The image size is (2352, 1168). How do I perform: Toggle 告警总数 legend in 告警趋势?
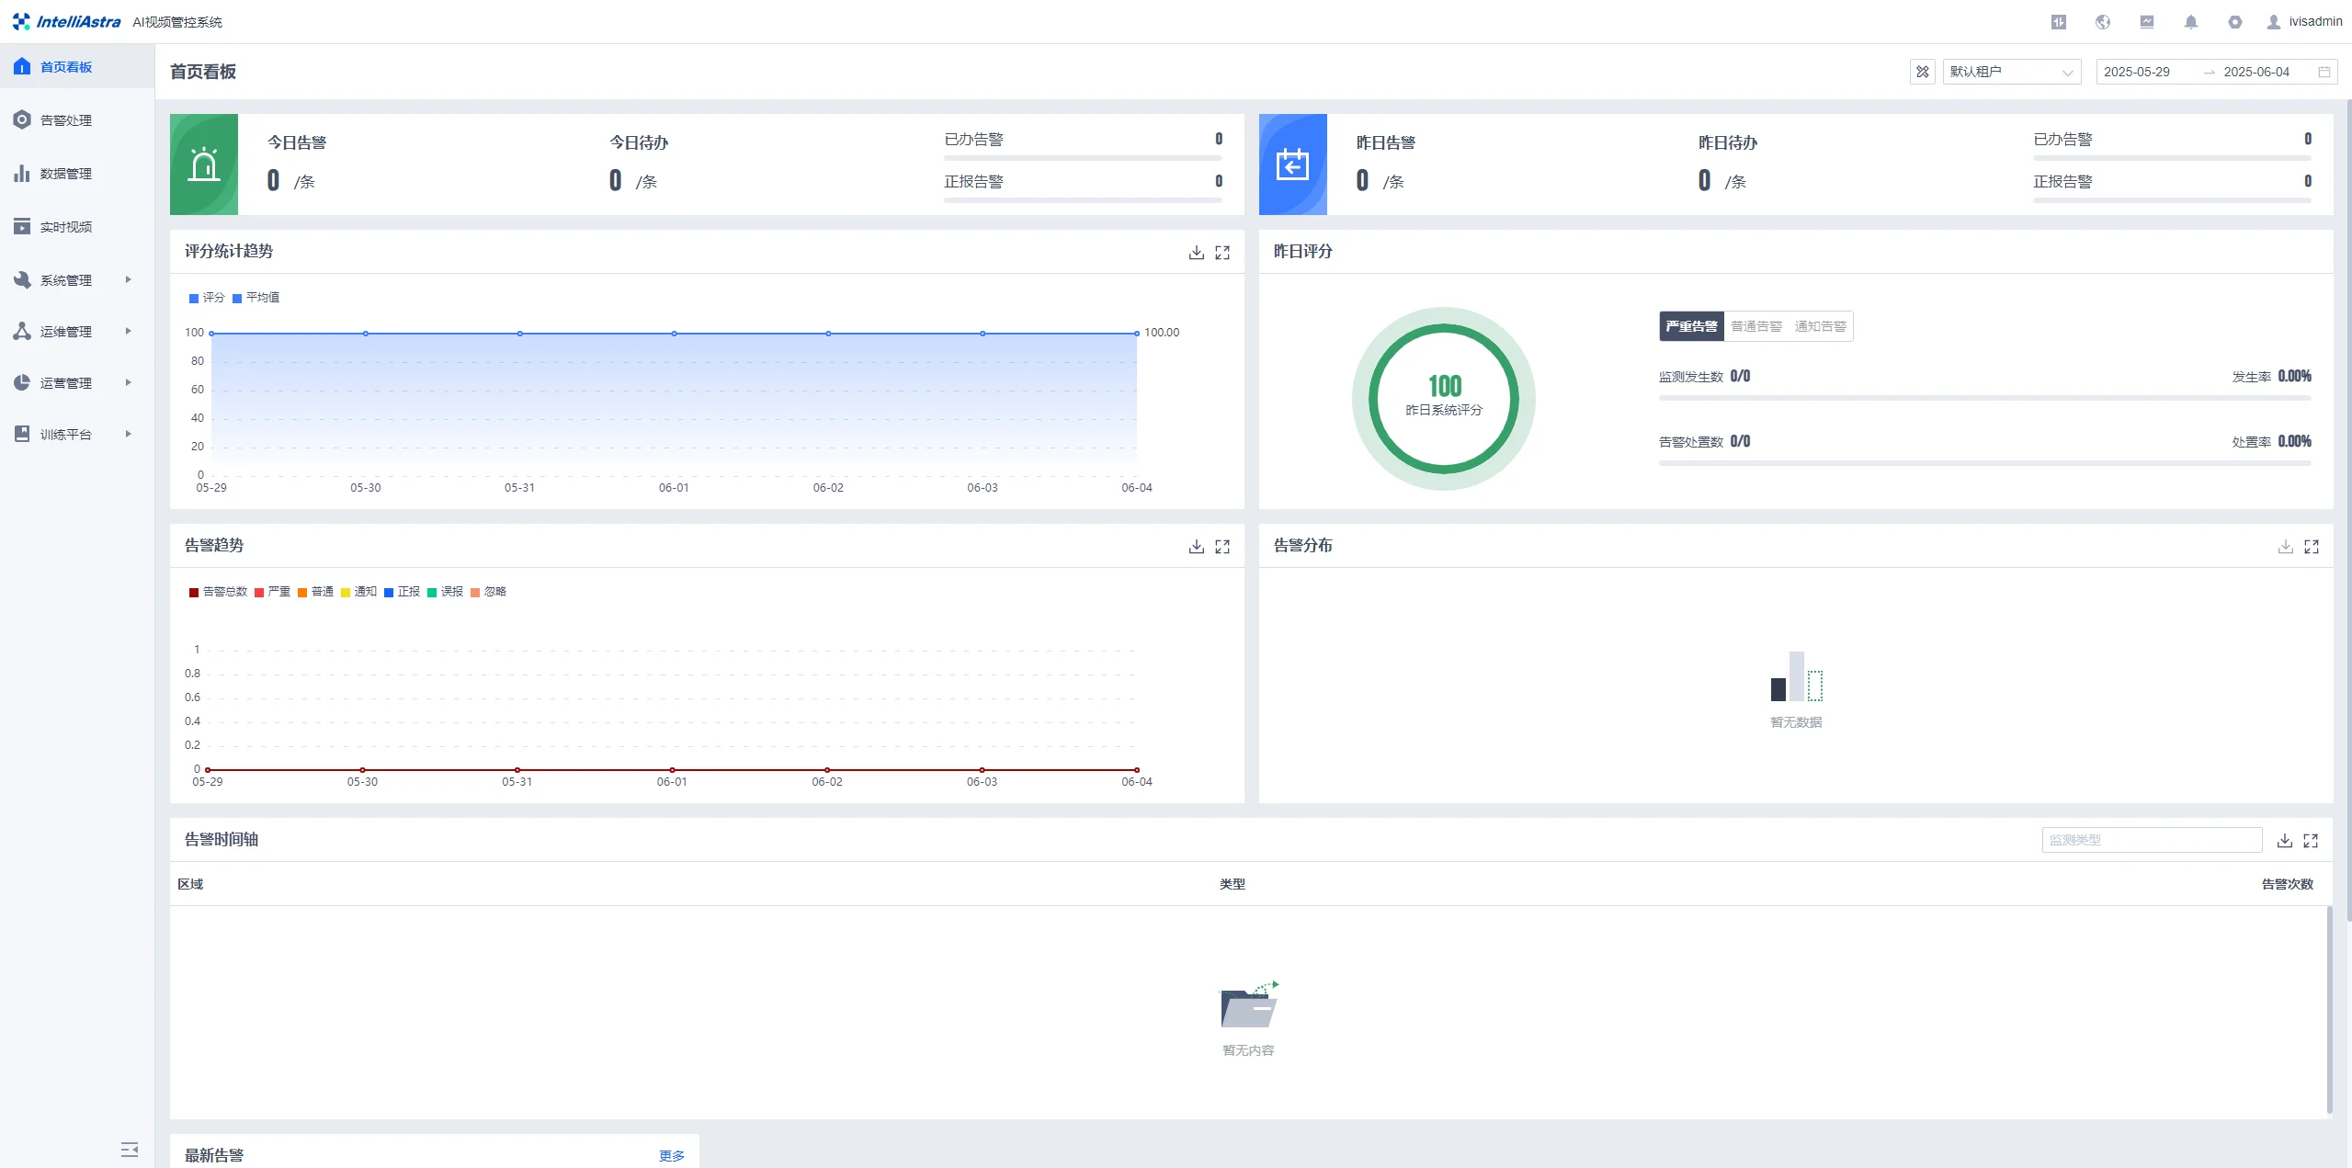pos(219,592)
